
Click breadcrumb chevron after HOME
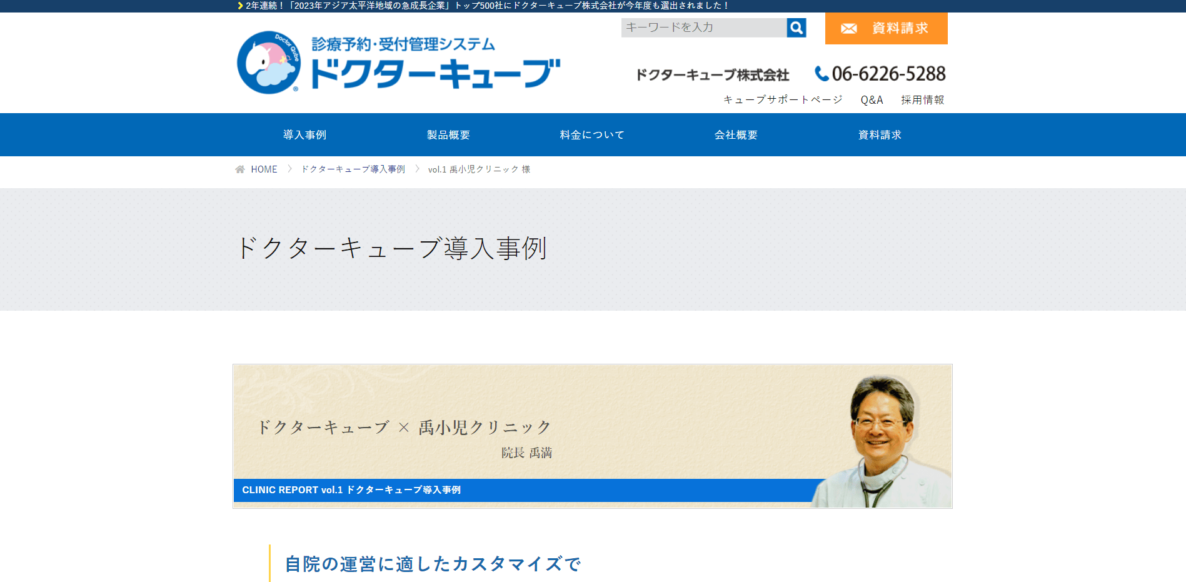tap(289, 169)
